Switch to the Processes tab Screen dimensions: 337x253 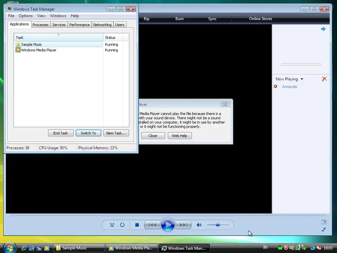(40, 25)
